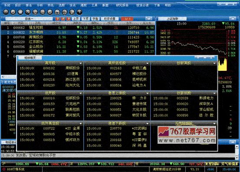
Task: Expand the 急速上涨股 section dropdown arrow
Action: click(148, 93)
